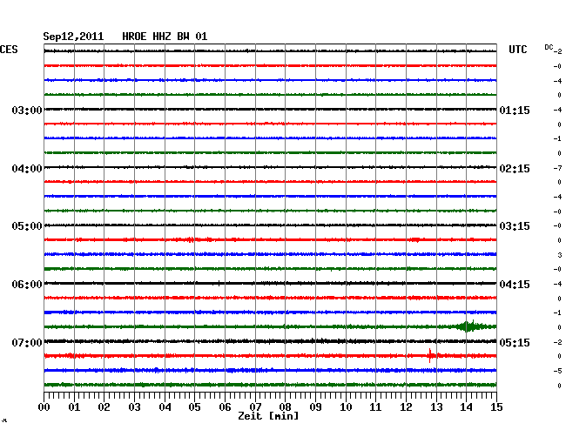This screenshot has width=566, height=430.
Task: Click the 03:15 UTC time label
Action: coord(515,226)
